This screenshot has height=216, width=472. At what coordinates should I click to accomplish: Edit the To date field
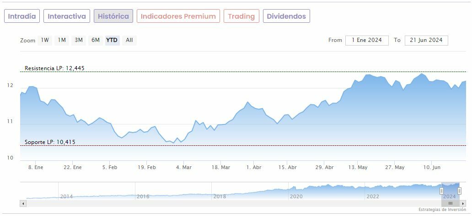(426, 40)
